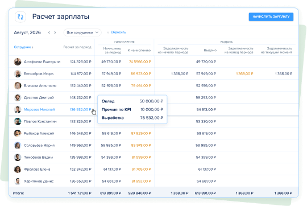Click the x icon beside Сбросить
The image size is (307, 206).
pos(107,32)
